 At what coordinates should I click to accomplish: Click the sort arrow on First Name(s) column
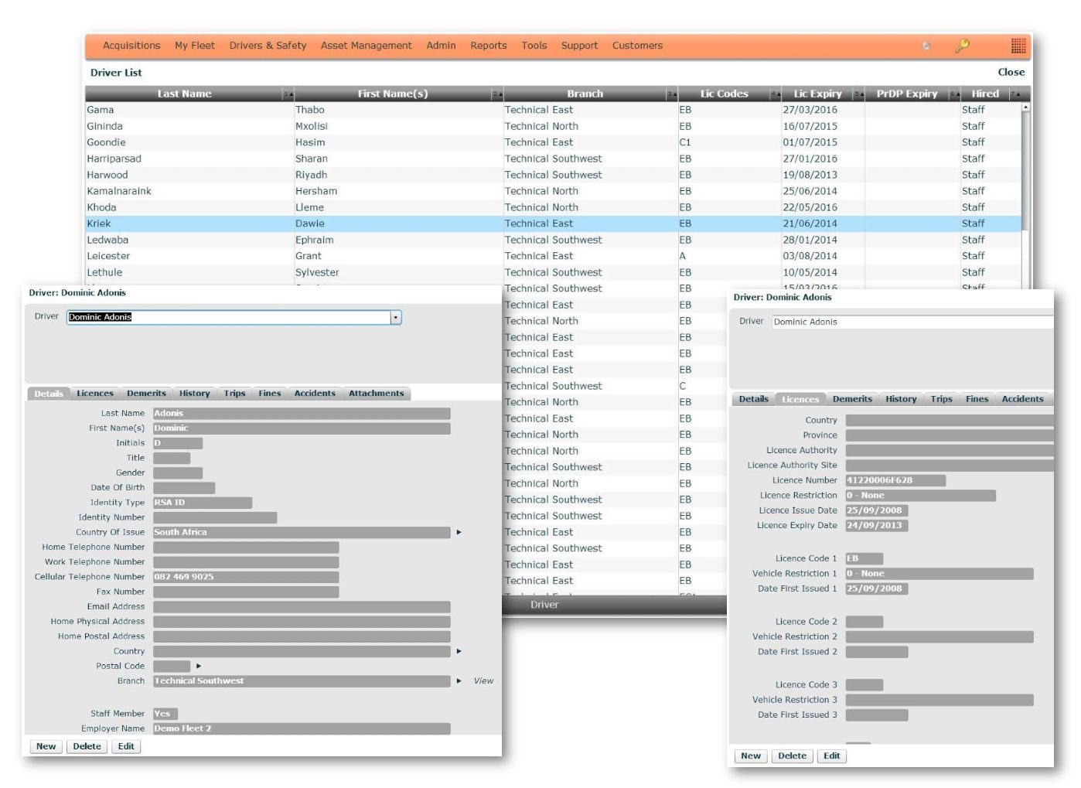[x=497, y=94]
